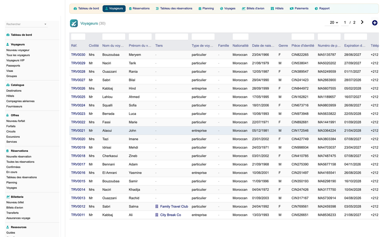The height and width of the screenshot is (237, 383).
Task: Click the sidebar Offres icon
Action: click(8, 115)
